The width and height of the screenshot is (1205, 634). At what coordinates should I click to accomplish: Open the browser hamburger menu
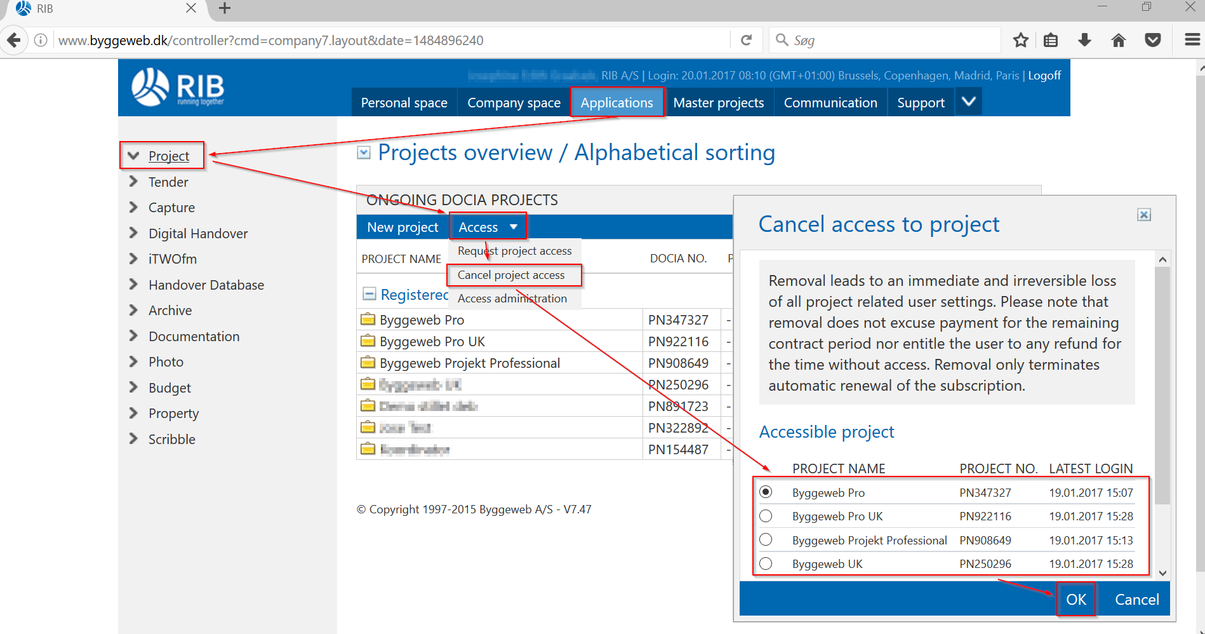click(1192, 41)
